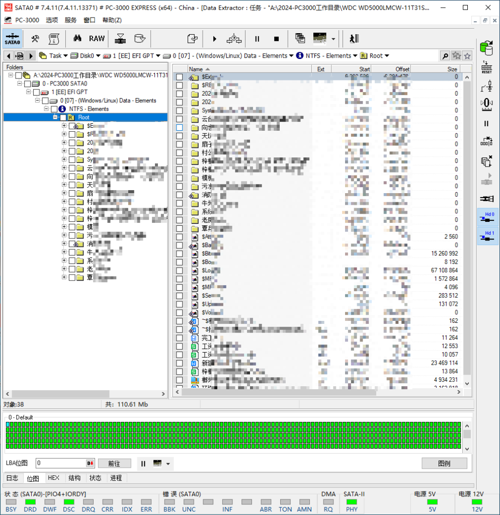The image size is (500, 515).
Task: Check the NTFS - Elements checkbox in tree
Action: click(x=54, y=109)
